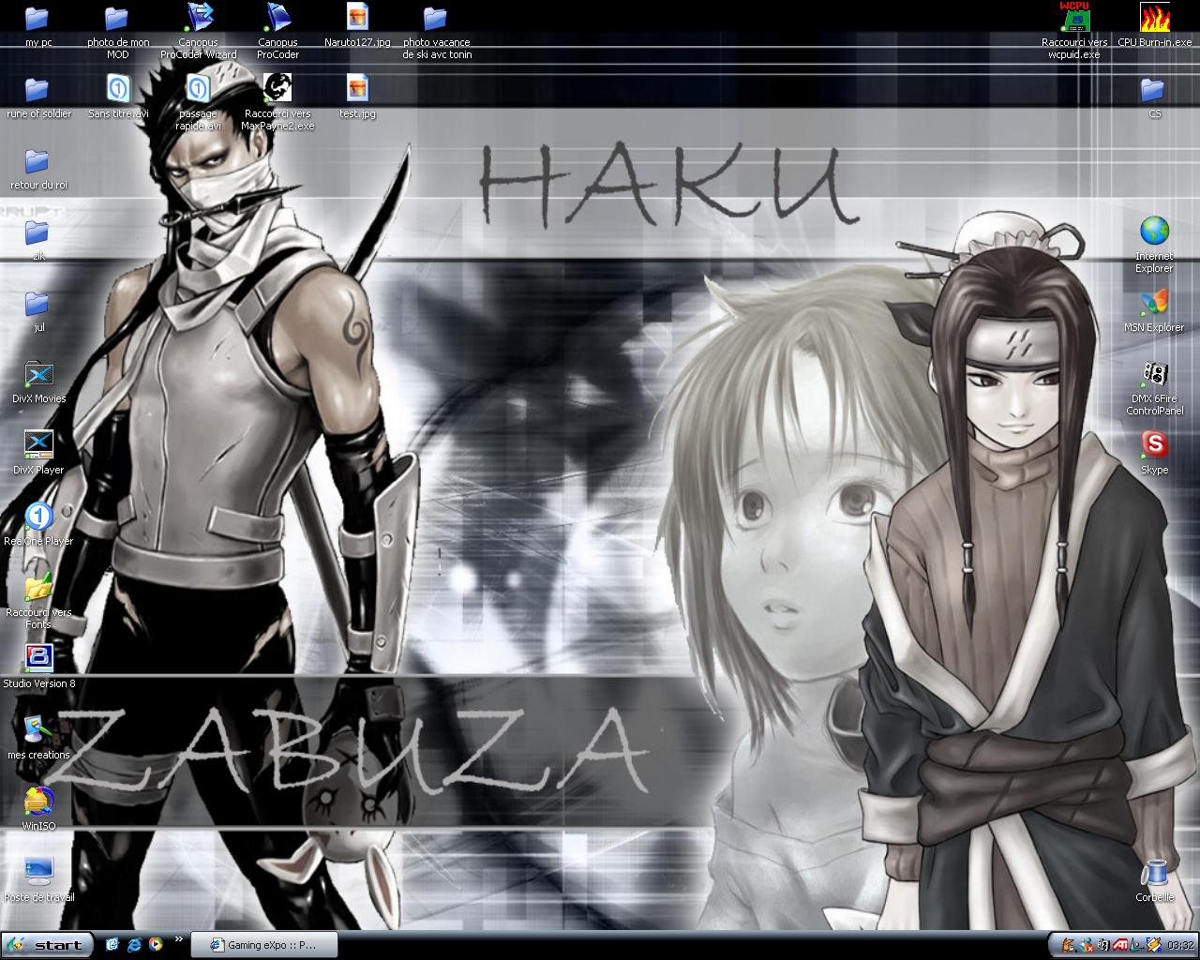Open ATI tray icon
1200x960 pixels.
coord(1120,945)
